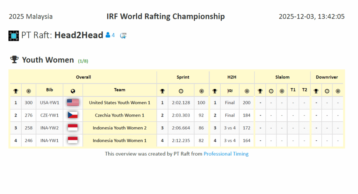Image resolution: width=358 pixels, height=194 pixels.
Task: Click the Bib column header
Action: tap(50, 90)
